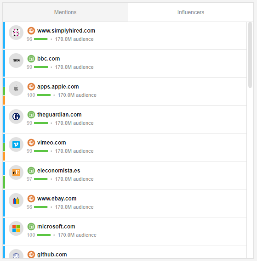The width and height of the screenshot is (257, 261).
Task: Click orange web icon beside apps.apple.com
Action: pos(31,87)
